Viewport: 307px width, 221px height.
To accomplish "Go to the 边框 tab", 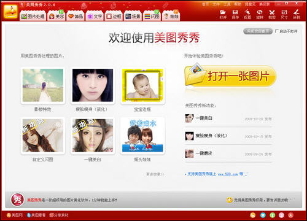I will coord(114,16).
